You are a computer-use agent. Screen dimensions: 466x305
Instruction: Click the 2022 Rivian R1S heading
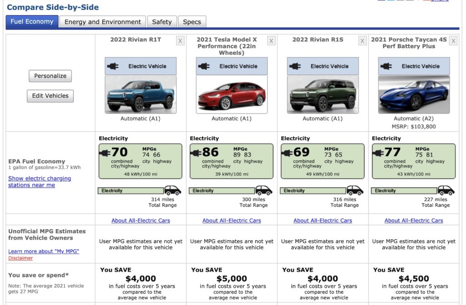(x=318, y=40)
